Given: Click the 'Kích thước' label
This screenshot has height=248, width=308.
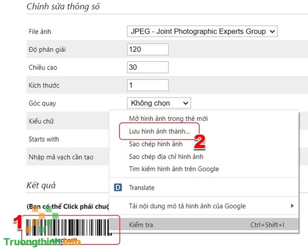Looking at the screenshot, I should coord(44,85).
